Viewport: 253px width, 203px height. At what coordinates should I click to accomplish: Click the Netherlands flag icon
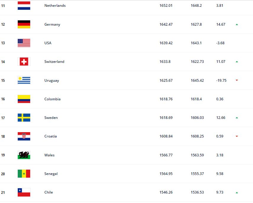pos(24,6)
